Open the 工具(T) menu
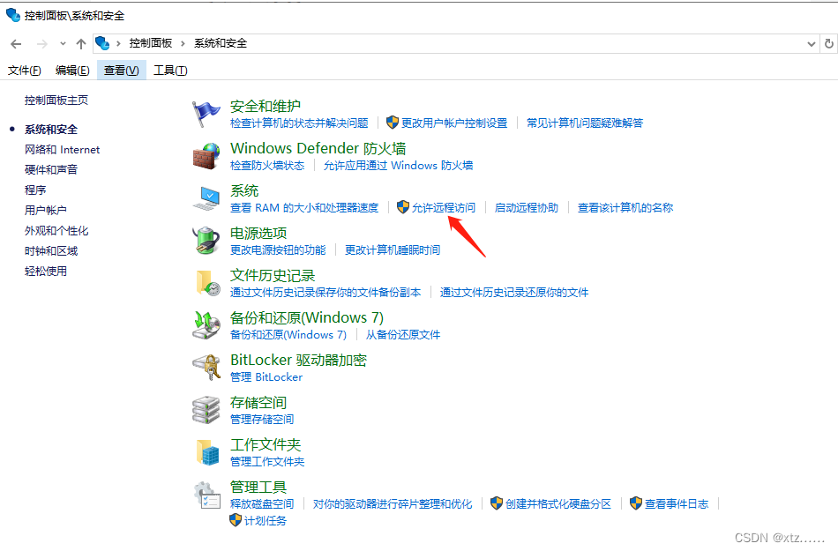The width and height of the screenshot is (838, 551). (x=170, y=71)
